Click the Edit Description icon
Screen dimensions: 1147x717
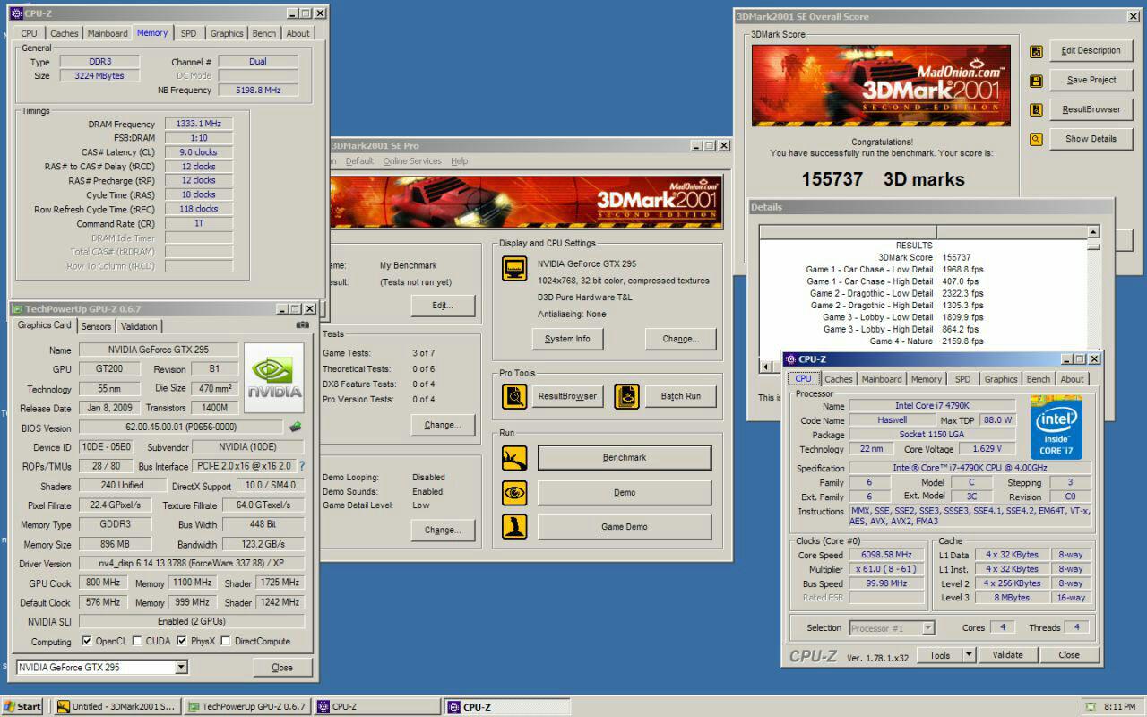pyautogui.click(x=1036, y=51)
